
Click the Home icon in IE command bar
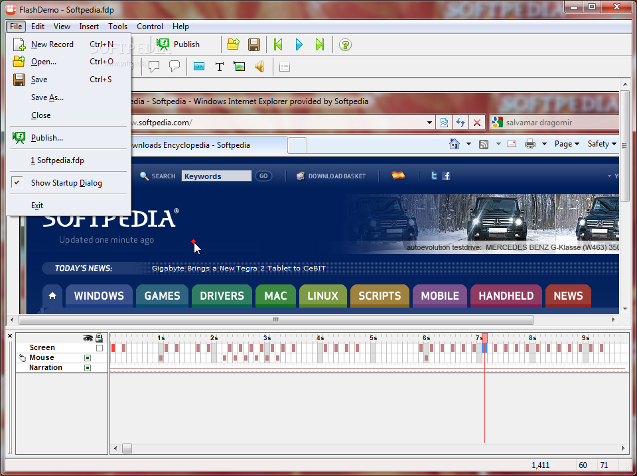click(454, 144)
